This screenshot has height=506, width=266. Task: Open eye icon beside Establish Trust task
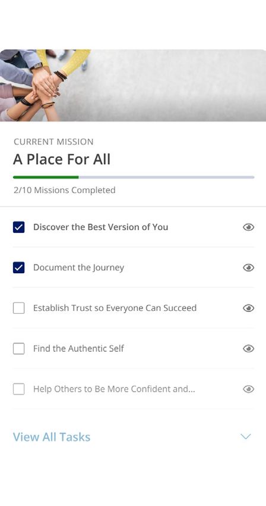(x=248, y=308)
